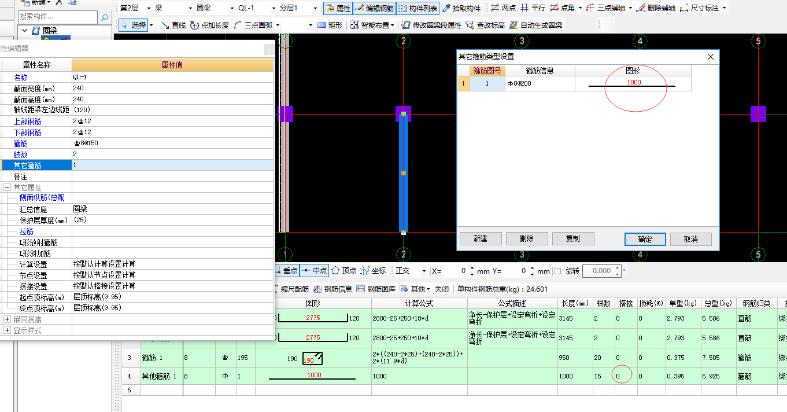
Task: Click 计算公式 column header
Action: tap(419, 303)
